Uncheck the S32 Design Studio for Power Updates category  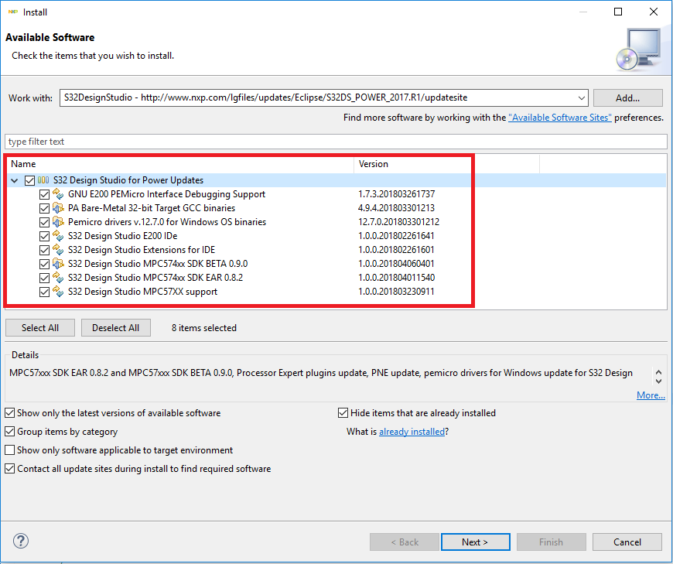(29, 180)
